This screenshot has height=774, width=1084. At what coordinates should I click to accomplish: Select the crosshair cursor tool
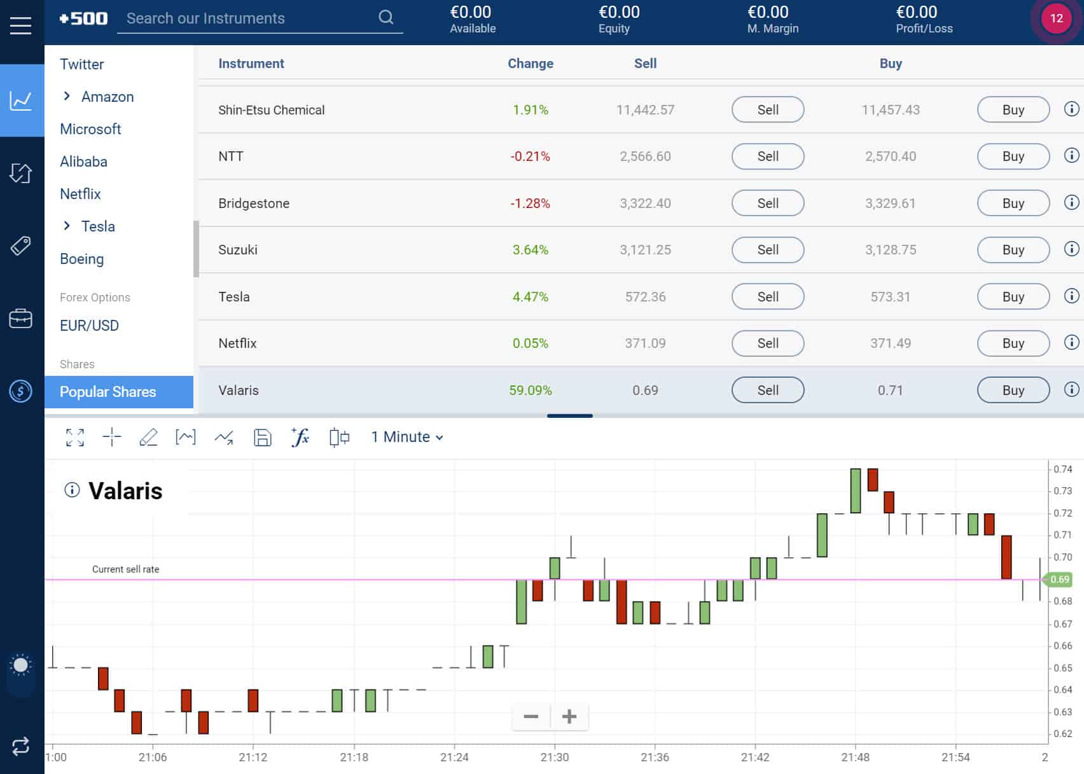[112, 437]
